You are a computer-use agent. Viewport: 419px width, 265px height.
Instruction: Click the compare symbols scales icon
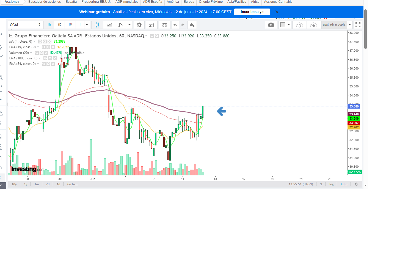pos(164,25)
